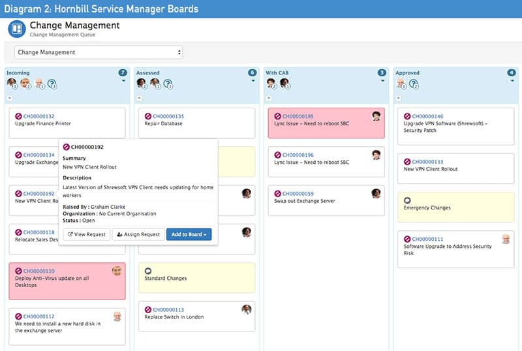Click owner avatar on CH00000110 card
The height and width of the screenshot is (351, 522).
117,271
